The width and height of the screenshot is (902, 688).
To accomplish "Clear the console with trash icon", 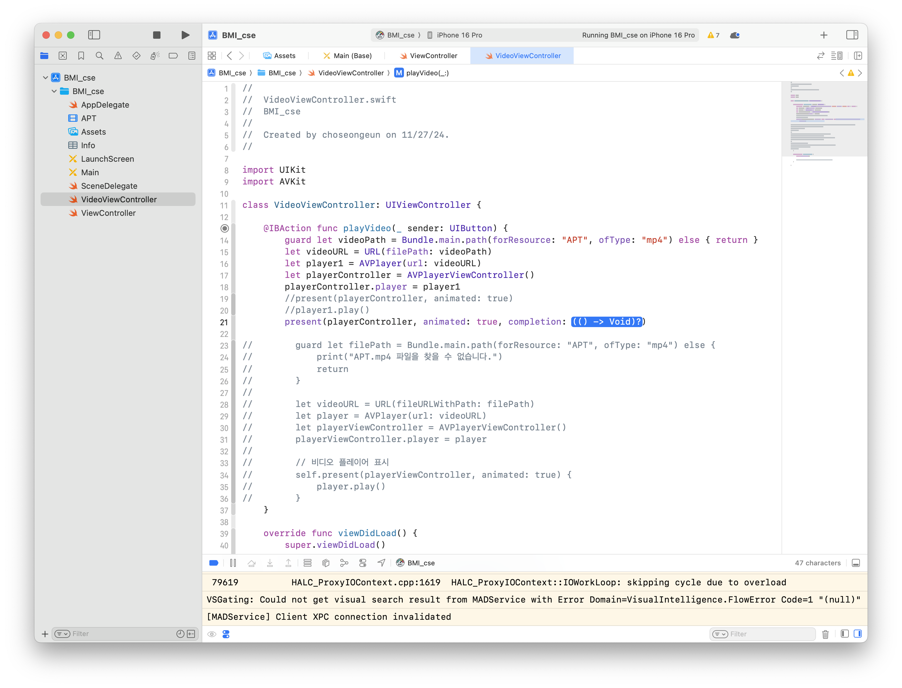I will point(825,634).
